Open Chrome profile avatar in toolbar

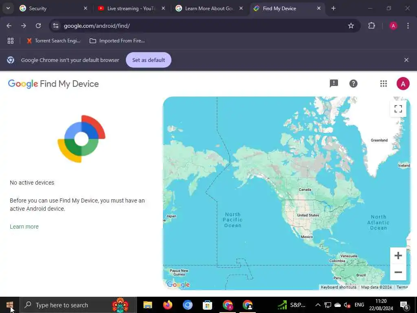(393, 26)
